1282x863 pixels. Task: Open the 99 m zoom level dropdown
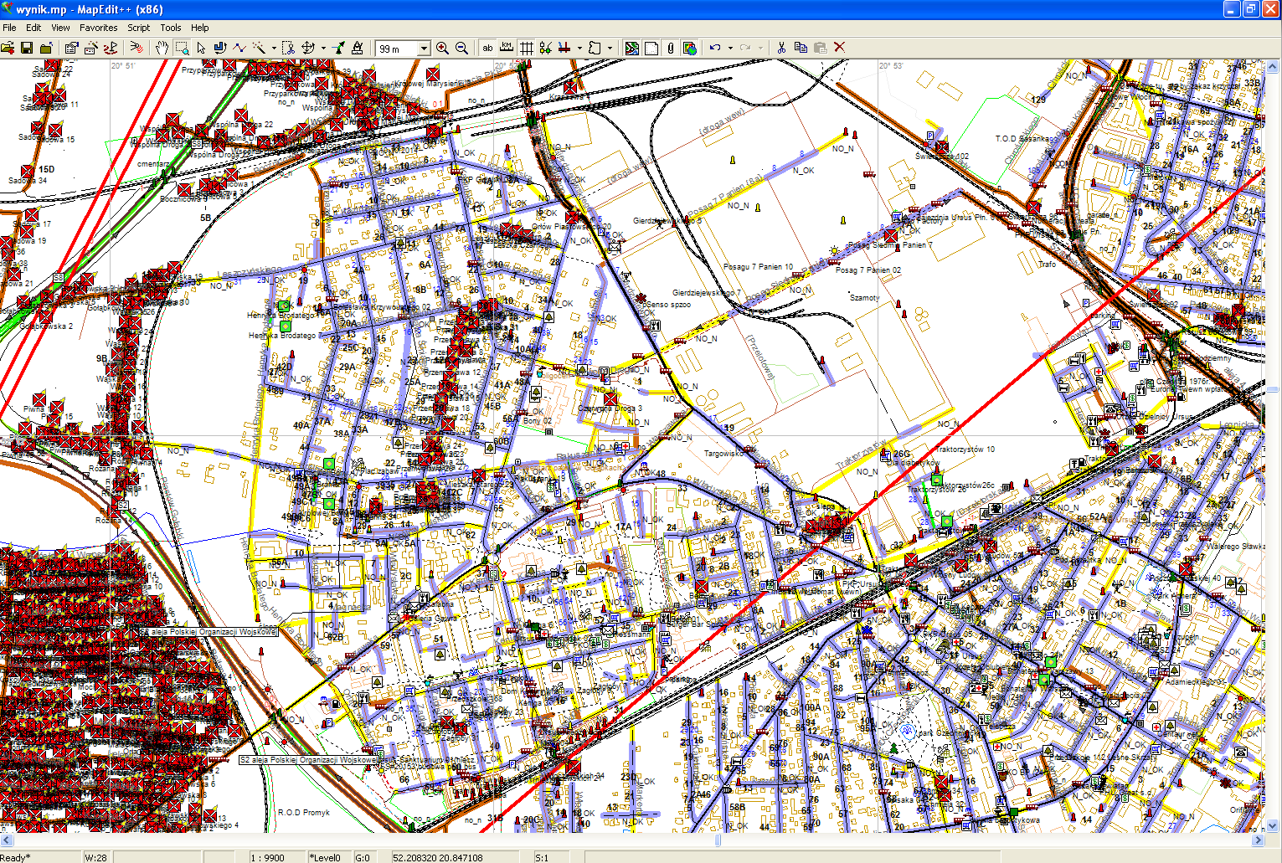point(424,49)
